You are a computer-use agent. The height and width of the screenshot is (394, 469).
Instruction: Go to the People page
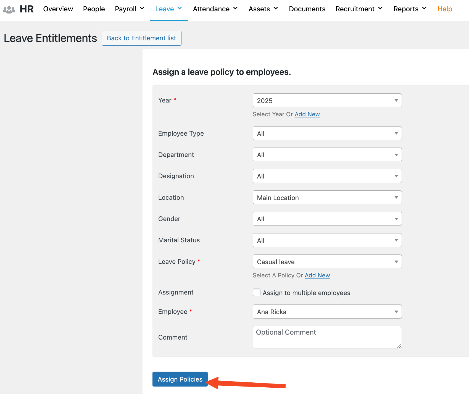click(94, 9)
